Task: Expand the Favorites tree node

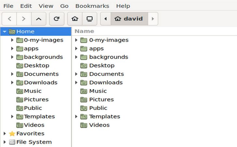Action: tap(5, 134)
